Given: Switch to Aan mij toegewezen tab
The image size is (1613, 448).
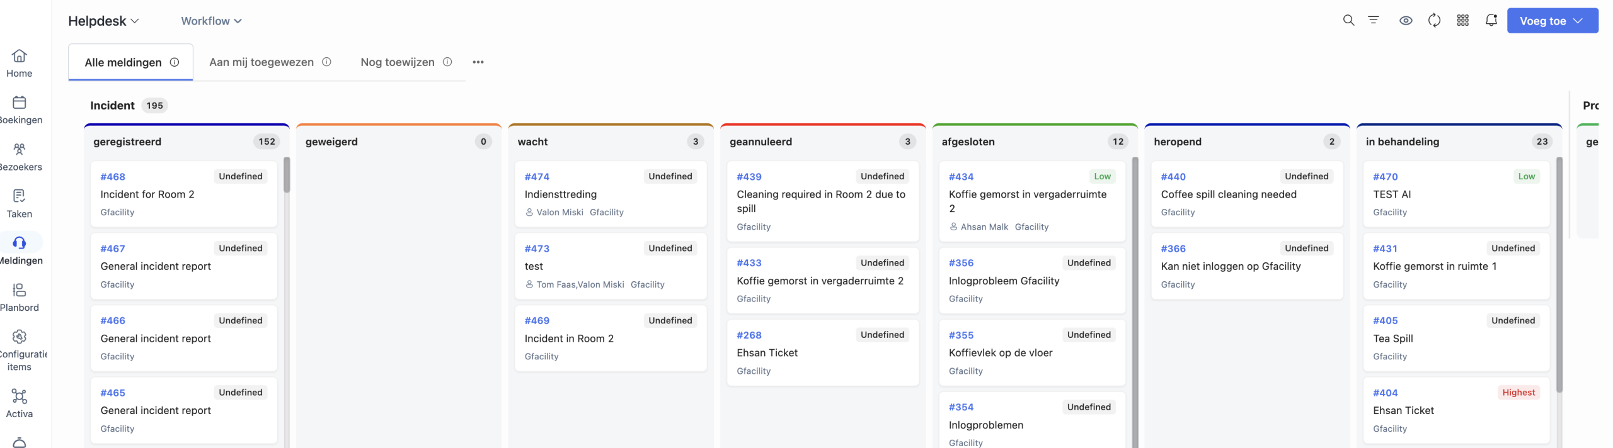Looking at the screenshot, I should point(261,62).
